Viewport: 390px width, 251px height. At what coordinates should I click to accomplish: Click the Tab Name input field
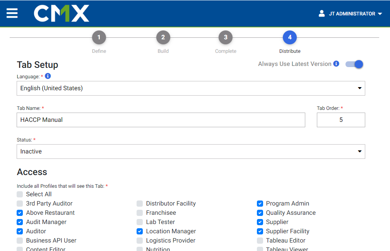(161, 120)
